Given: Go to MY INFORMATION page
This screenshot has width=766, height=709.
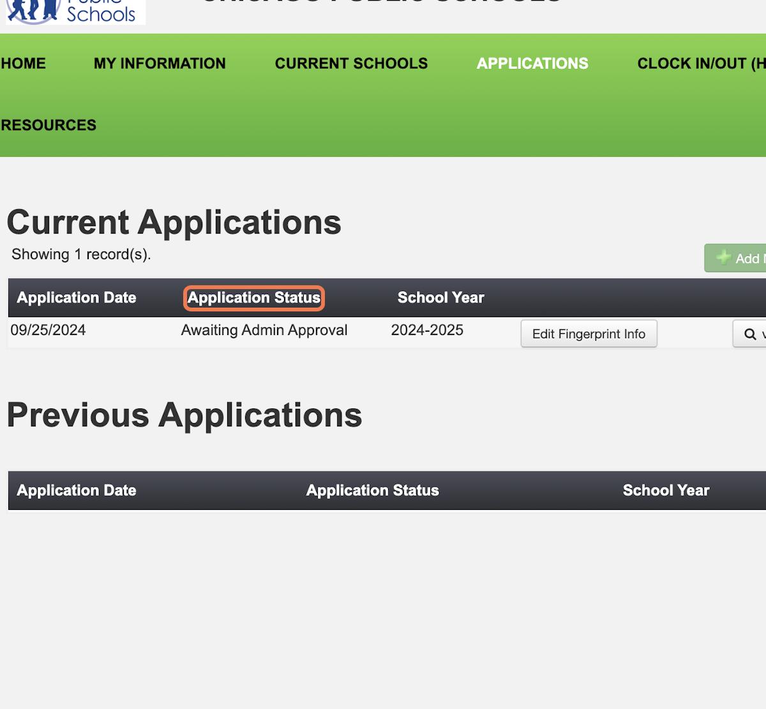Looking at the screenshot, I should tap(160, 64).
